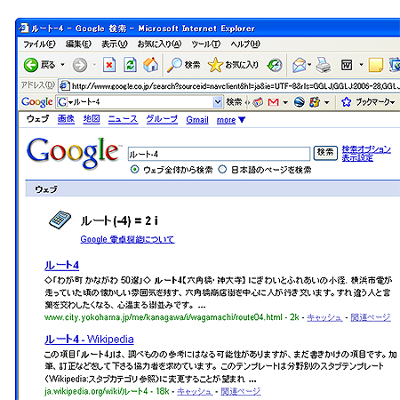This screenshot has width=400, height=400.
Task: Stop page loading with red X icon
Action: coord(109,65)
